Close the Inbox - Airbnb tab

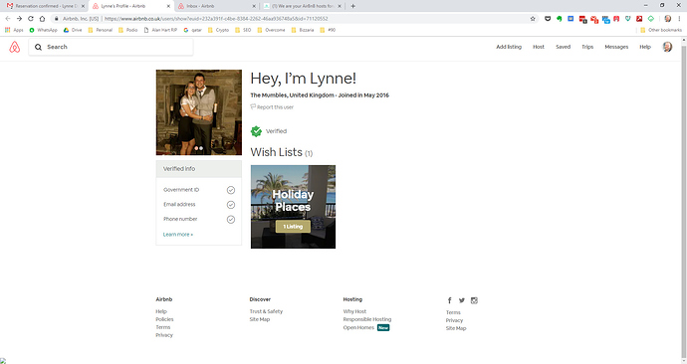click(x=254, y=6)
